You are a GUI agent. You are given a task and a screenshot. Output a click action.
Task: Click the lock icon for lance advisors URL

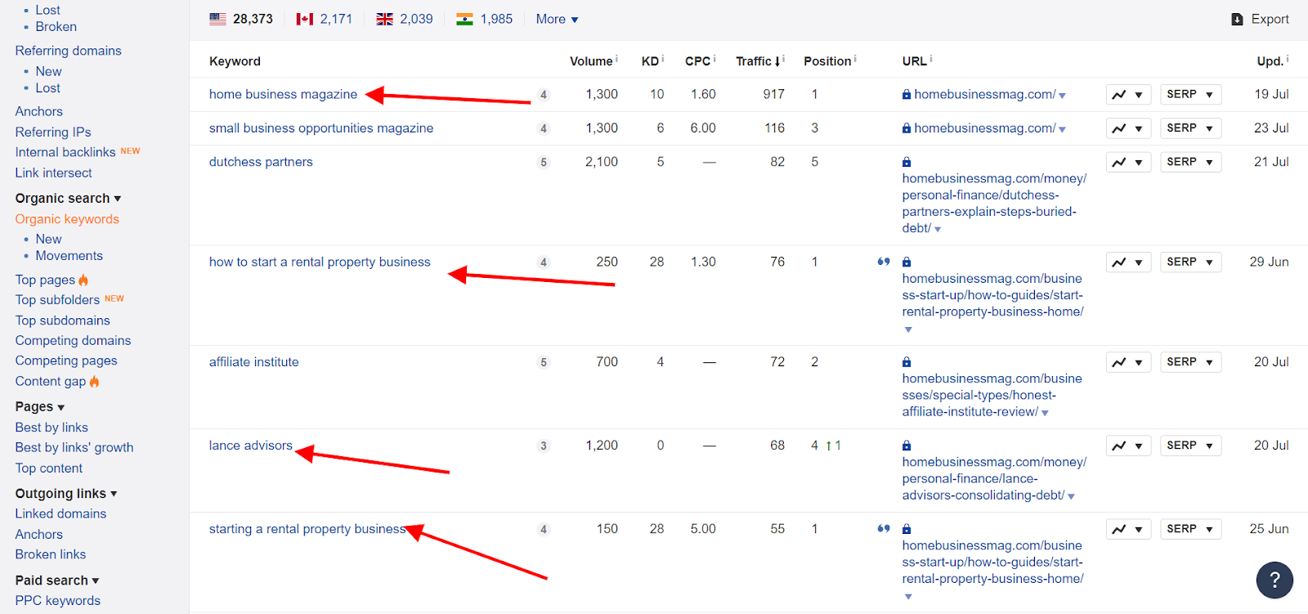click(907, 446)
